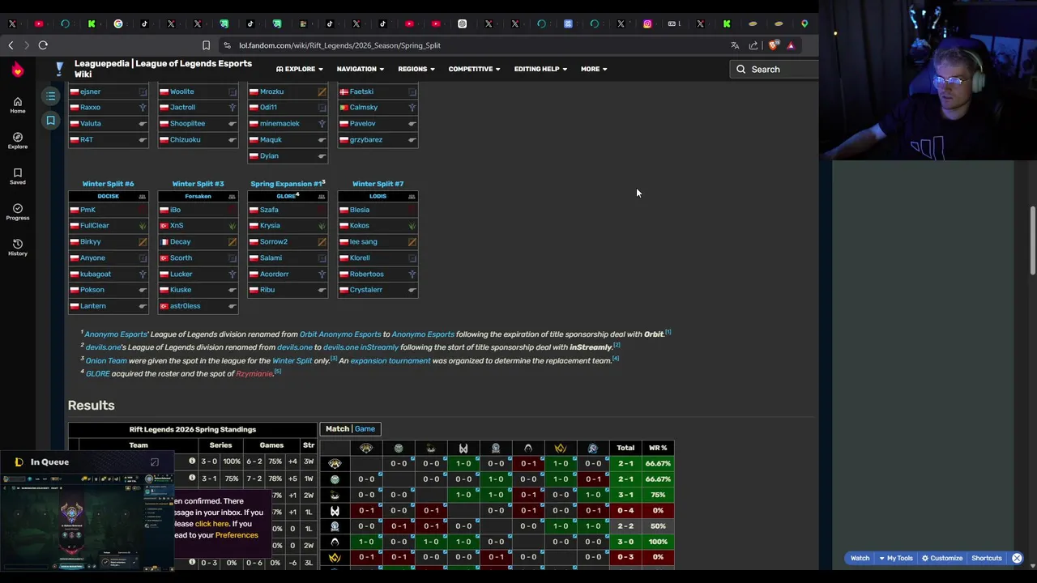Reload the page with the refresh icon
Screen dimensions: 1037x583
coord(43,45)
